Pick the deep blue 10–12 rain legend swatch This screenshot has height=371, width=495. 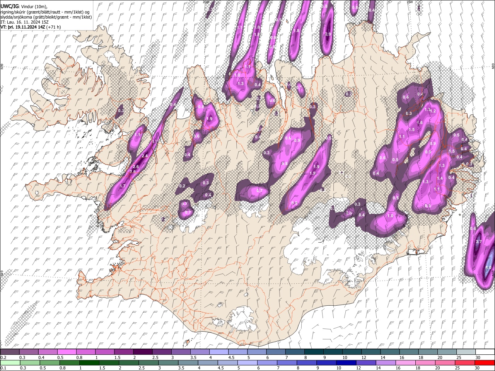(x=346, y=362)
